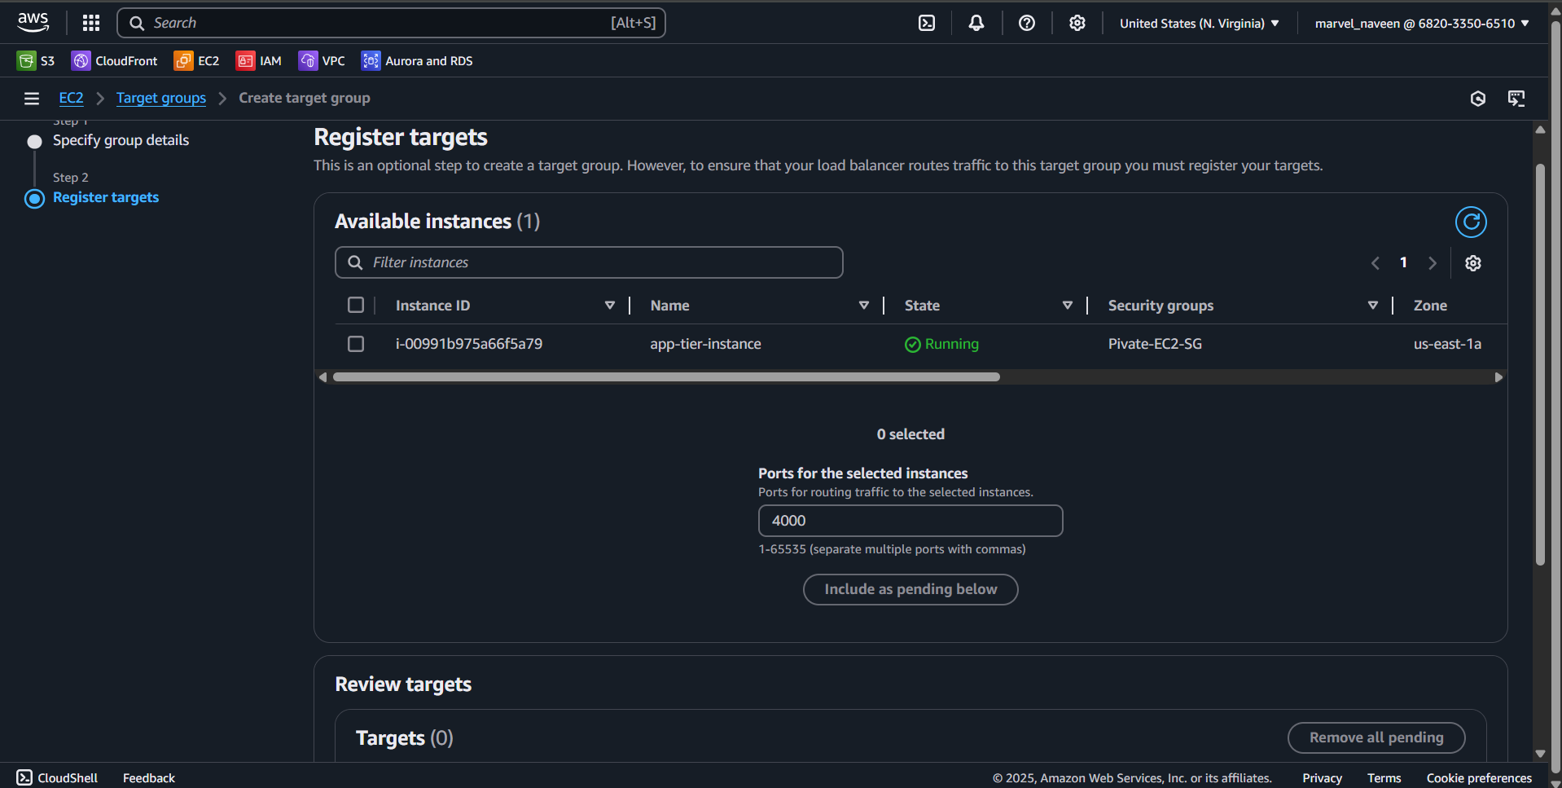Sort by Name column arrow
The width and height of the screenshot is (1562, 788).
864,306
